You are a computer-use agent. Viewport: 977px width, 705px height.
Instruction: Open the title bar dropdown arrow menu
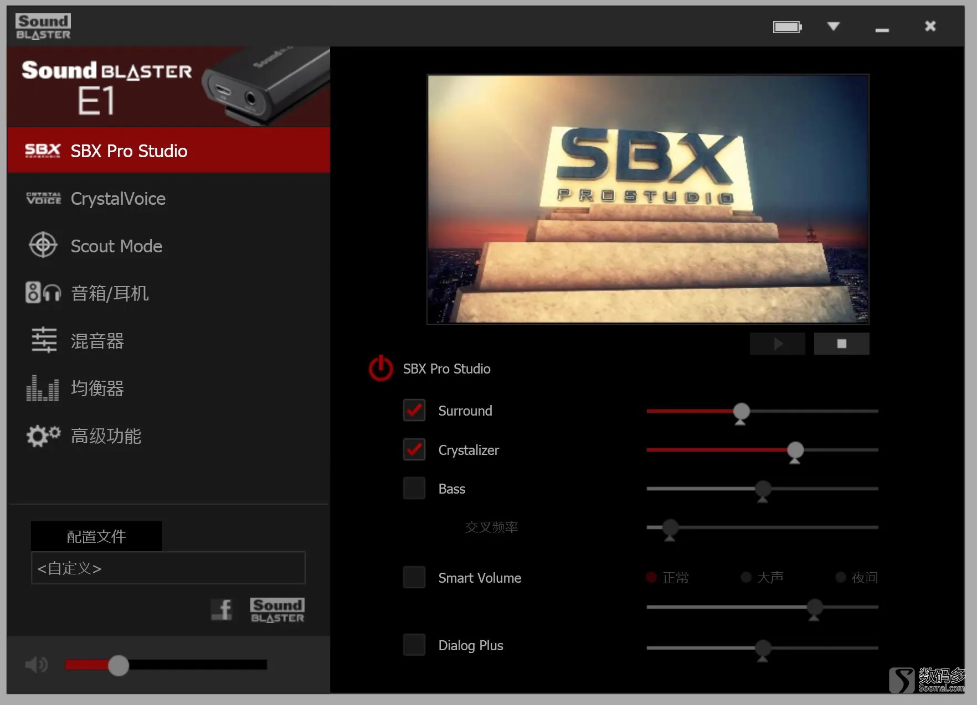click(x=834, y=27)
